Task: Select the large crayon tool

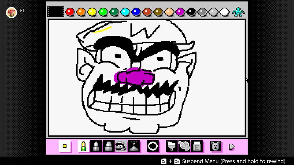Action: (x=108, y=146)
